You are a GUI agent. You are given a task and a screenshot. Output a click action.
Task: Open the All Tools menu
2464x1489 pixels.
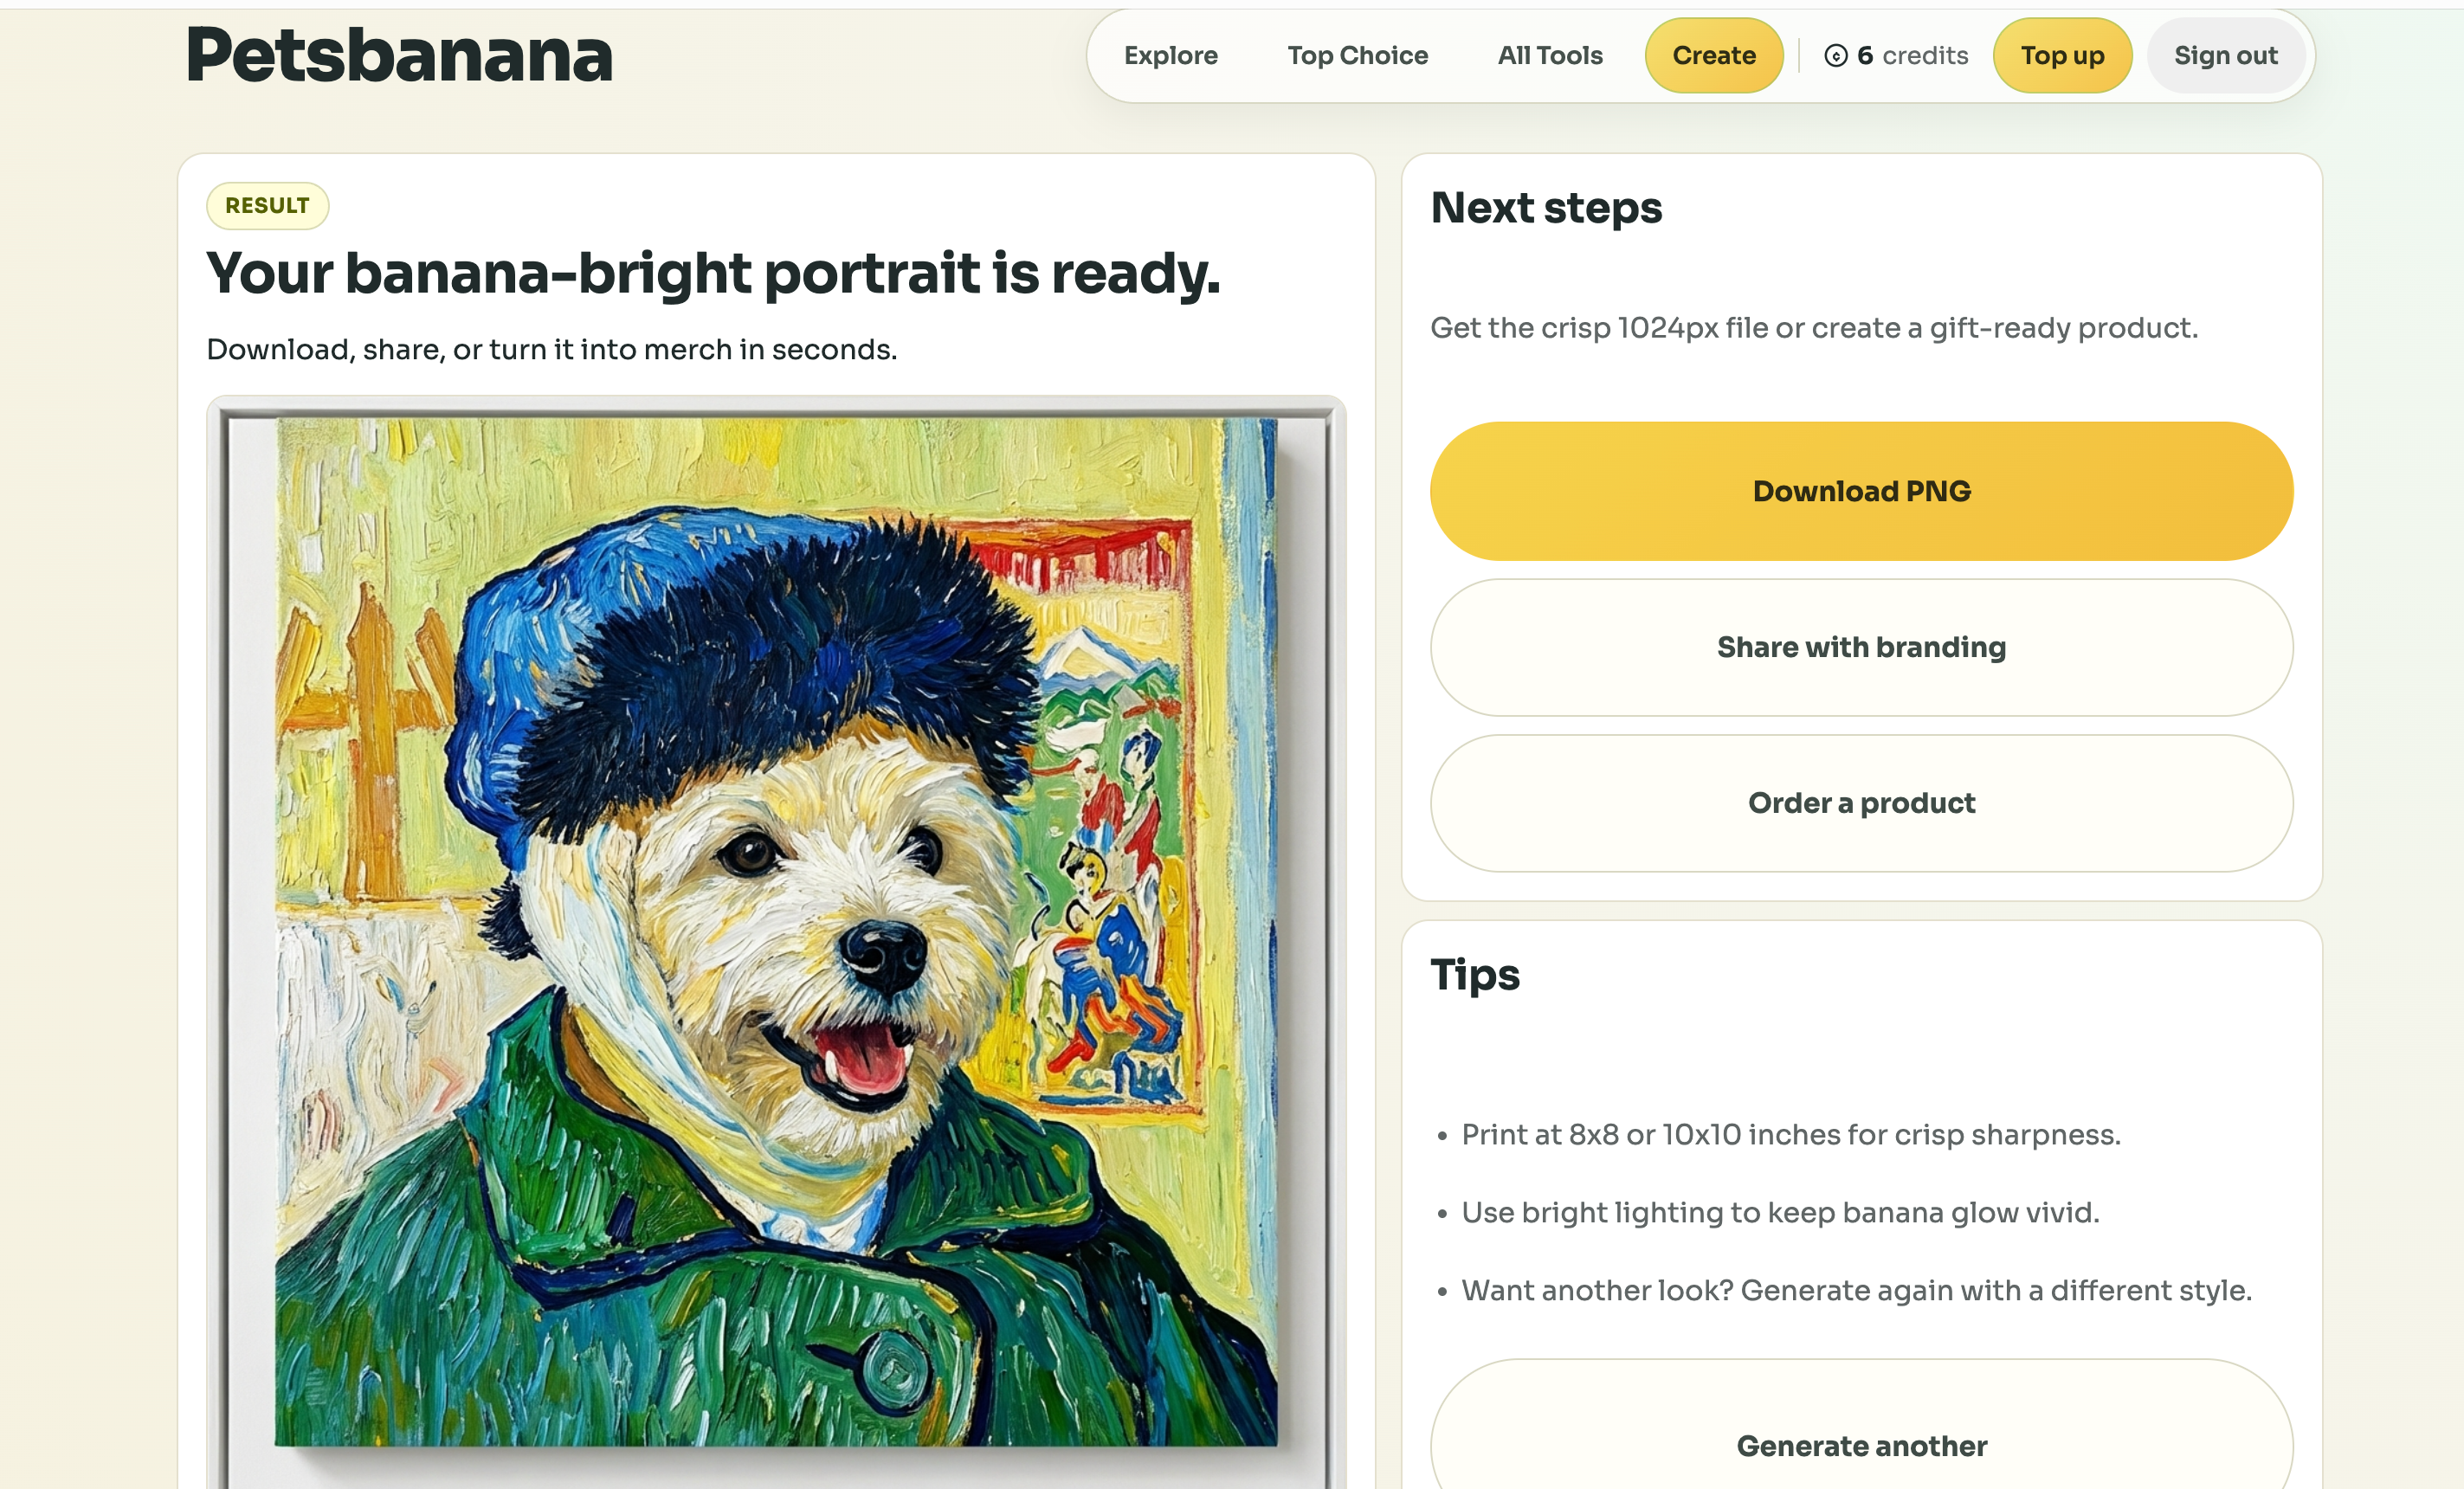[1548, 56]
